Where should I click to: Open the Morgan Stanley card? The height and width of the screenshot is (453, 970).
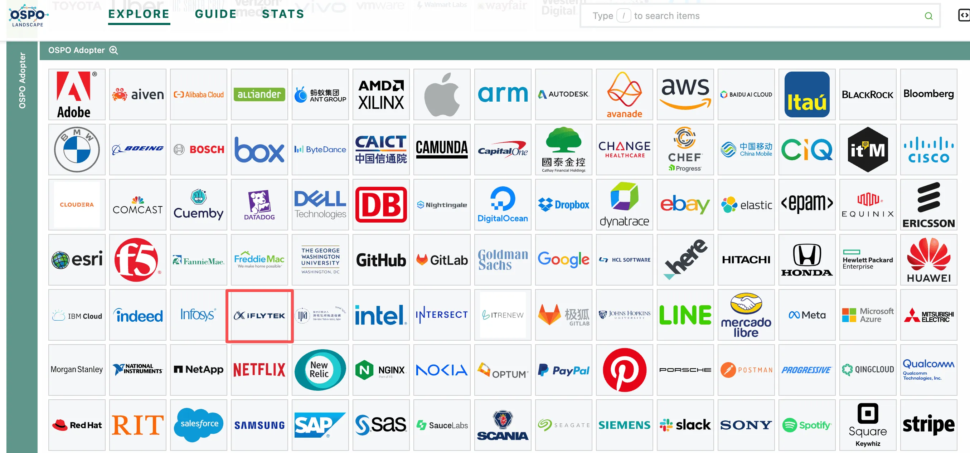click(77, 370)
